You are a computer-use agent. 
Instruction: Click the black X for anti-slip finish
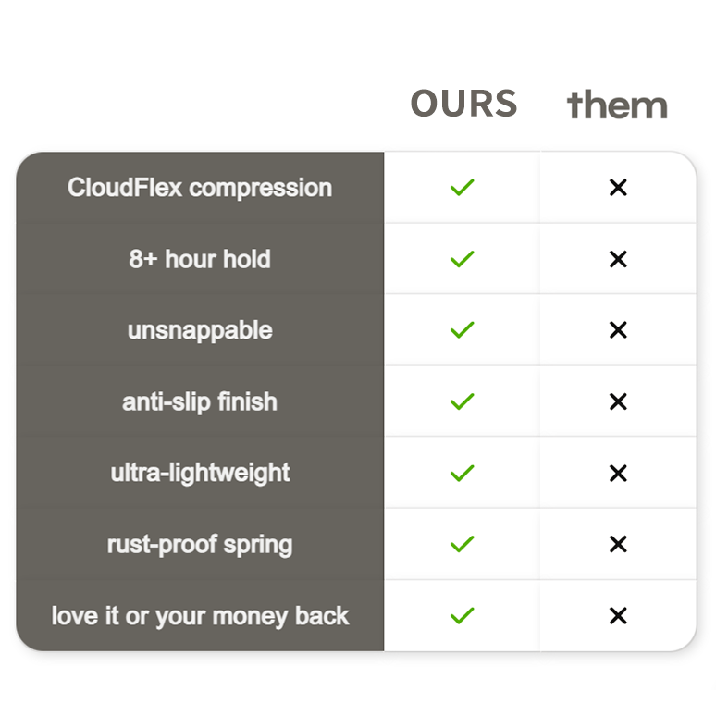tap(618, 401)
